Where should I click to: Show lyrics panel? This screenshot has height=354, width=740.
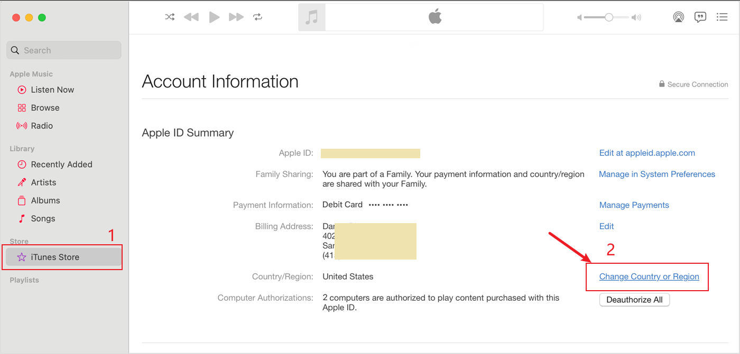click(x=700, y=17)
